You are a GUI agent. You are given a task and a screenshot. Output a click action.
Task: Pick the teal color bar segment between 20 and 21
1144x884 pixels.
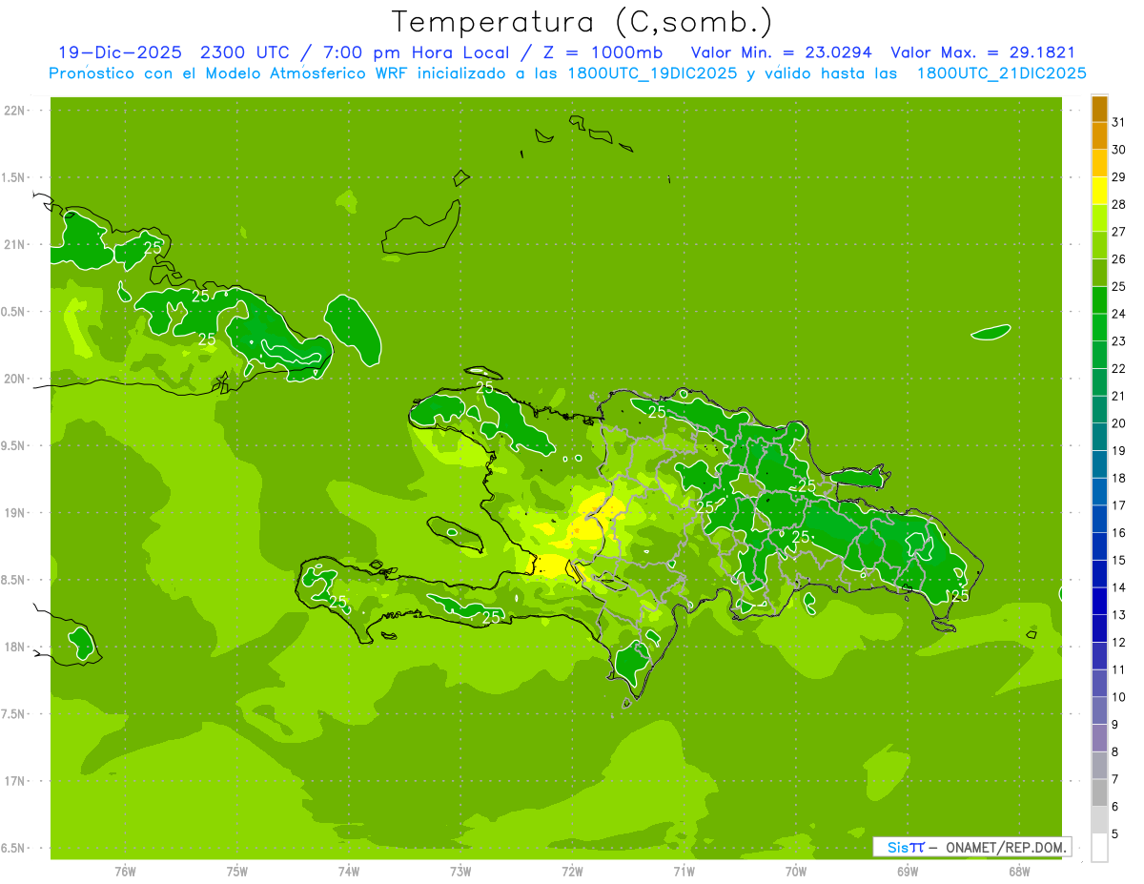(1099, 410)
